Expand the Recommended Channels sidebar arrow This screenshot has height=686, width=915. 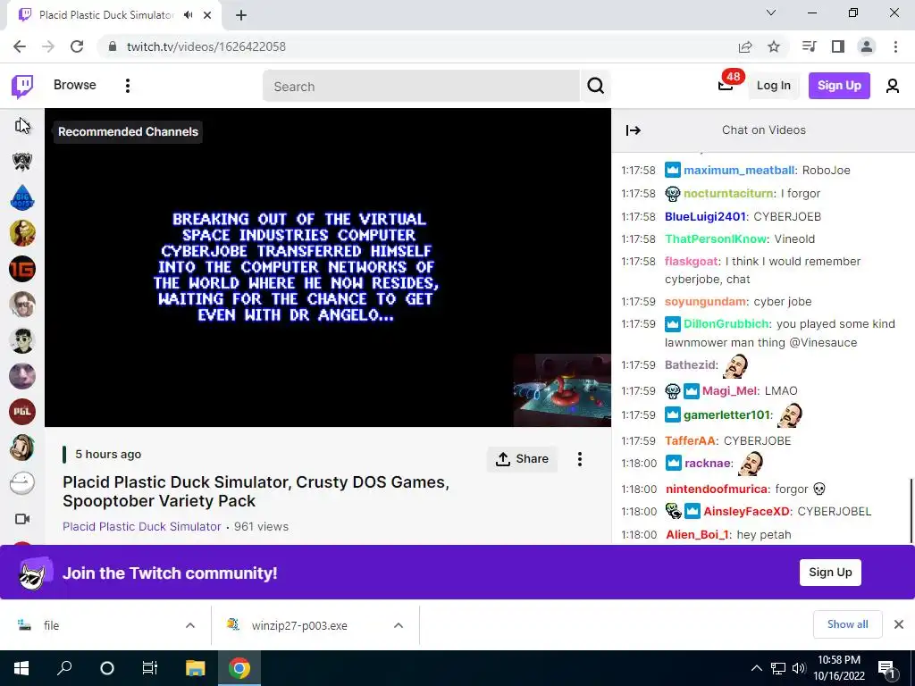[x=22, y=125]
